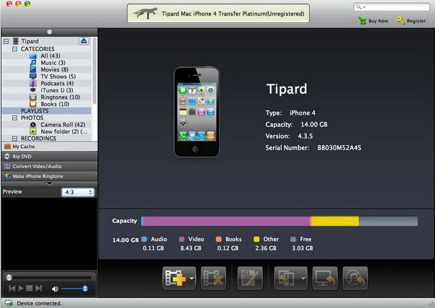Click the New folder sunflower icon
The height and width of the screenshot is (308, 435).
point(33,132)
